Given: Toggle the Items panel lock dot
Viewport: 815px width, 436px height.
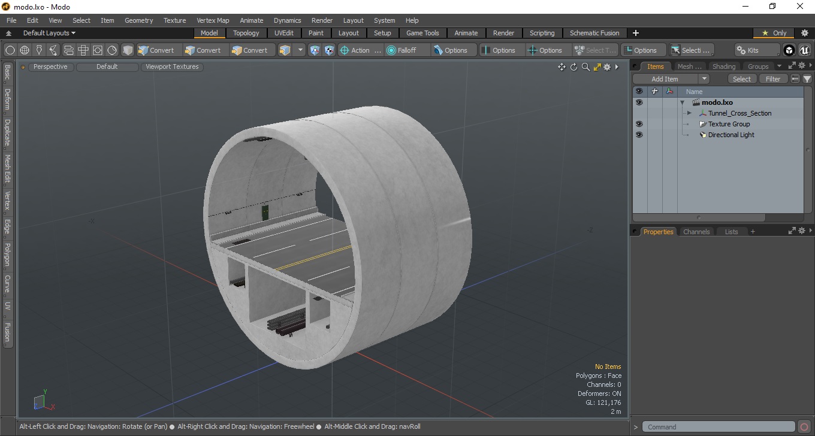Looking at the screenshot, I should [635, 66].
